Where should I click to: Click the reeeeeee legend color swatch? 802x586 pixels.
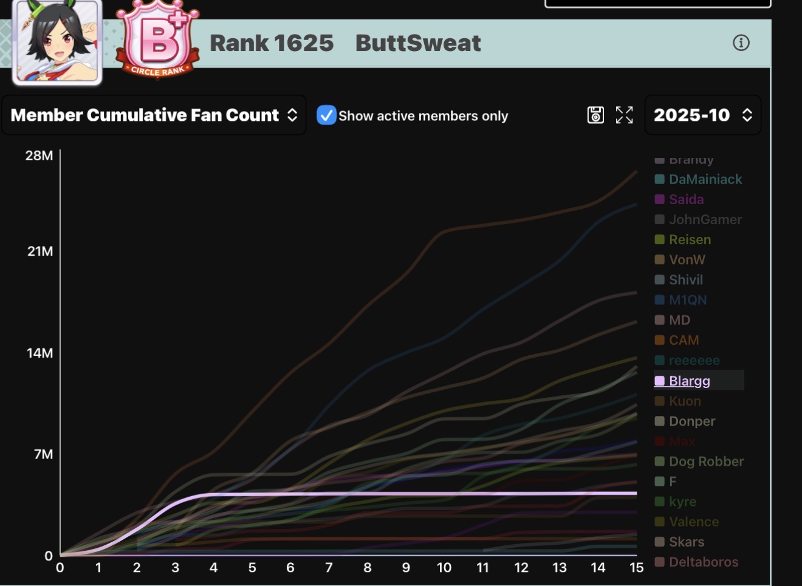click(x=659, y=360)
